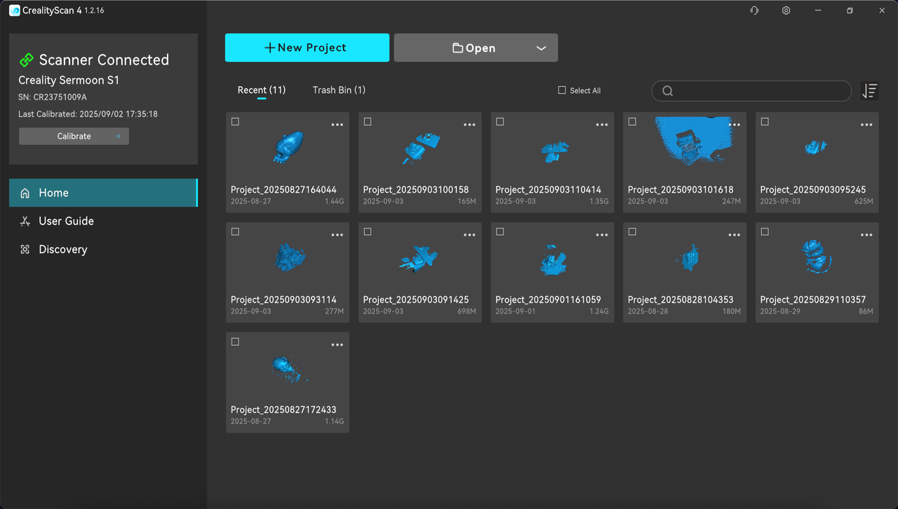Open three-dot menu on Project_20250829110357

point(866,235)
